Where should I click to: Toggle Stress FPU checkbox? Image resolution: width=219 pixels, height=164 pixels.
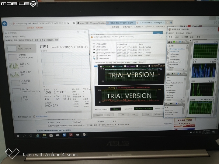click(97, 47)
